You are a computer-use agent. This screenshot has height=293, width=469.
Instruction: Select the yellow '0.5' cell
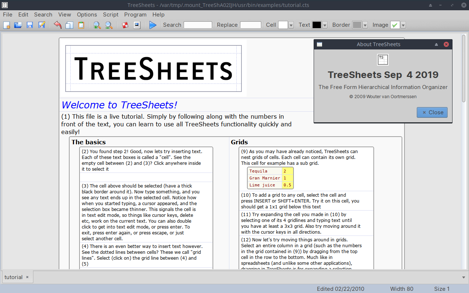point(288,185)
